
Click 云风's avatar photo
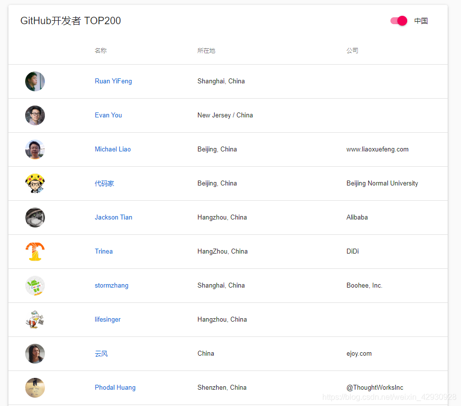click(35, 354)
